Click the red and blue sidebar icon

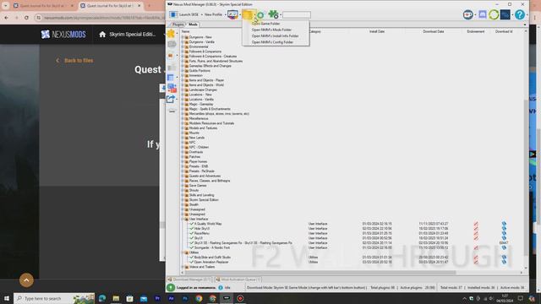(x=172, y=88)
